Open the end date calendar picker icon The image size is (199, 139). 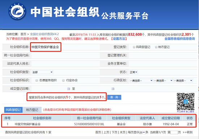pyautogui.click(x=113, y=89)
